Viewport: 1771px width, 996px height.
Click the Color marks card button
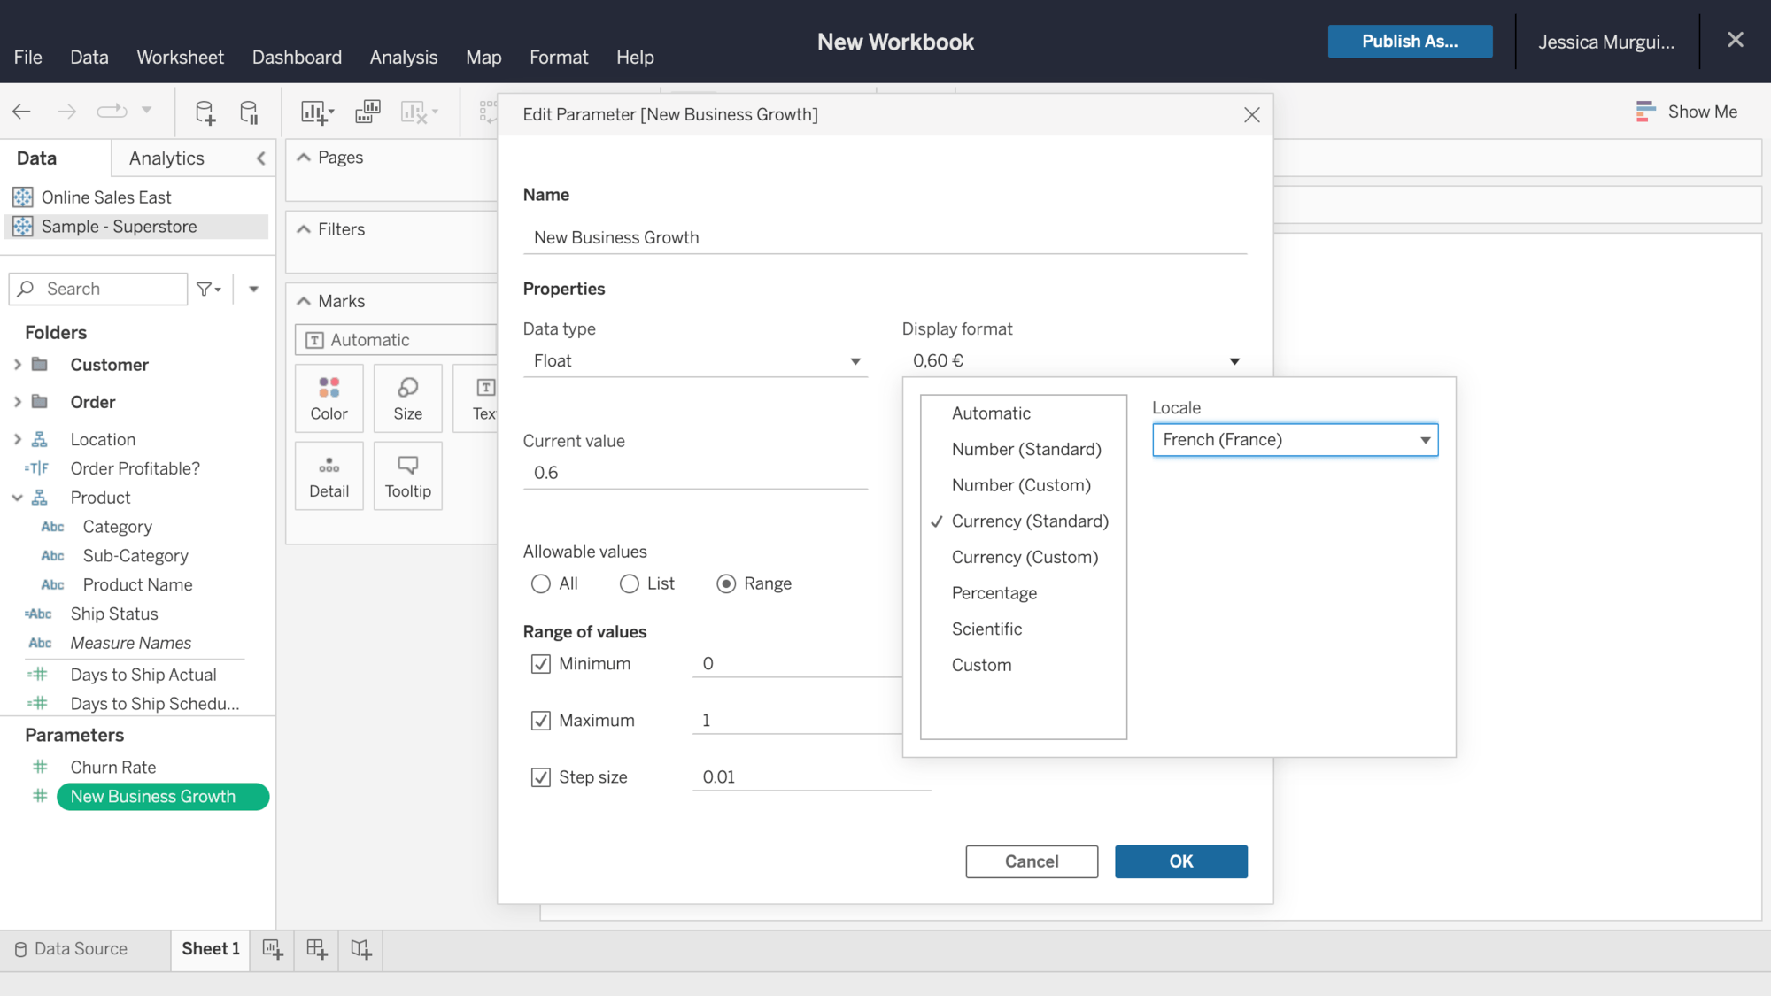(x=329, y=398)
